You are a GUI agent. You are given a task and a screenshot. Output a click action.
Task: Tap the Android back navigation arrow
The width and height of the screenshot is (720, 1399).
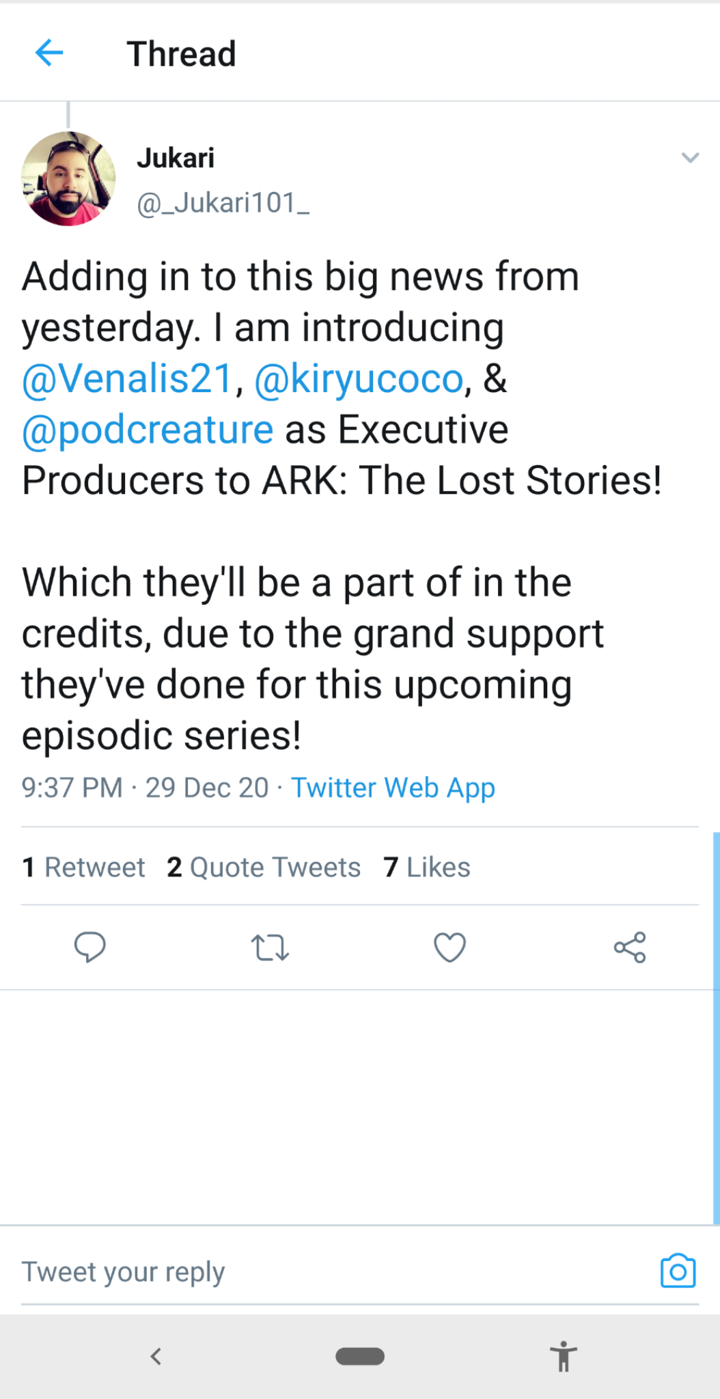coord(156,1357)
